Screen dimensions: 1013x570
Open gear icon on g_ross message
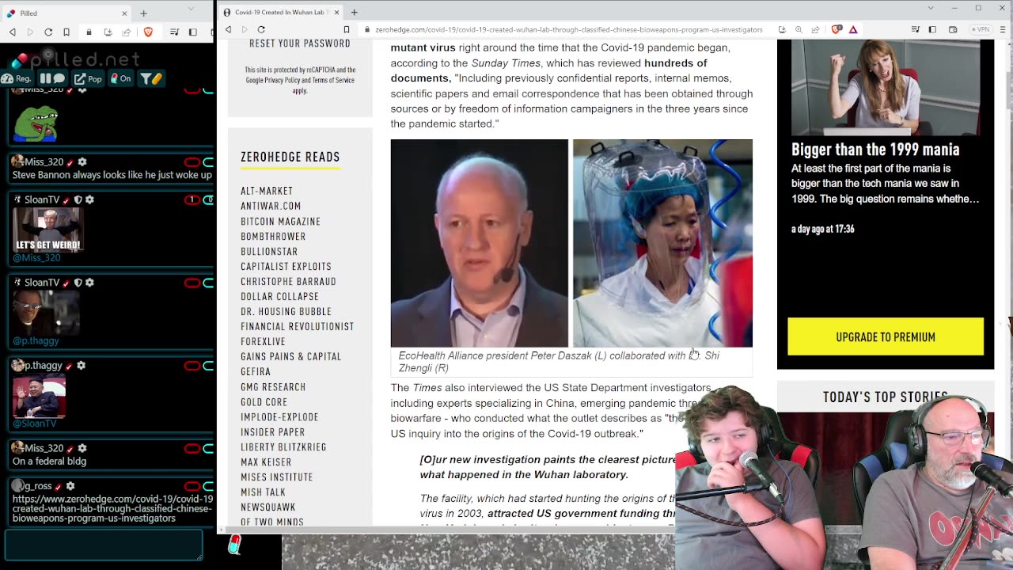pos(70,486)
